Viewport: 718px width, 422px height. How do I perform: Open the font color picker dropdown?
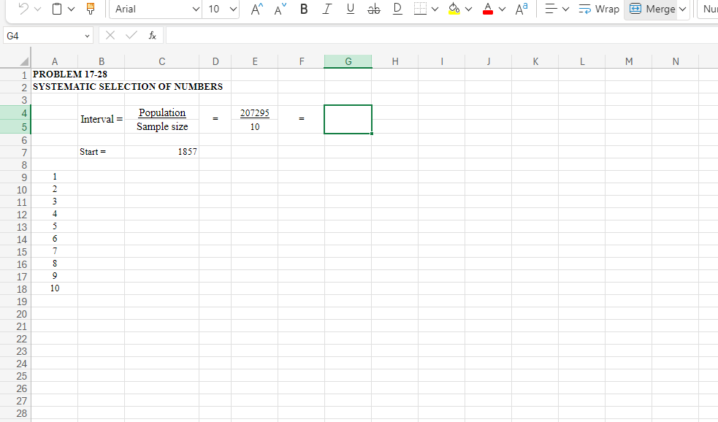[x=502, y=9]
